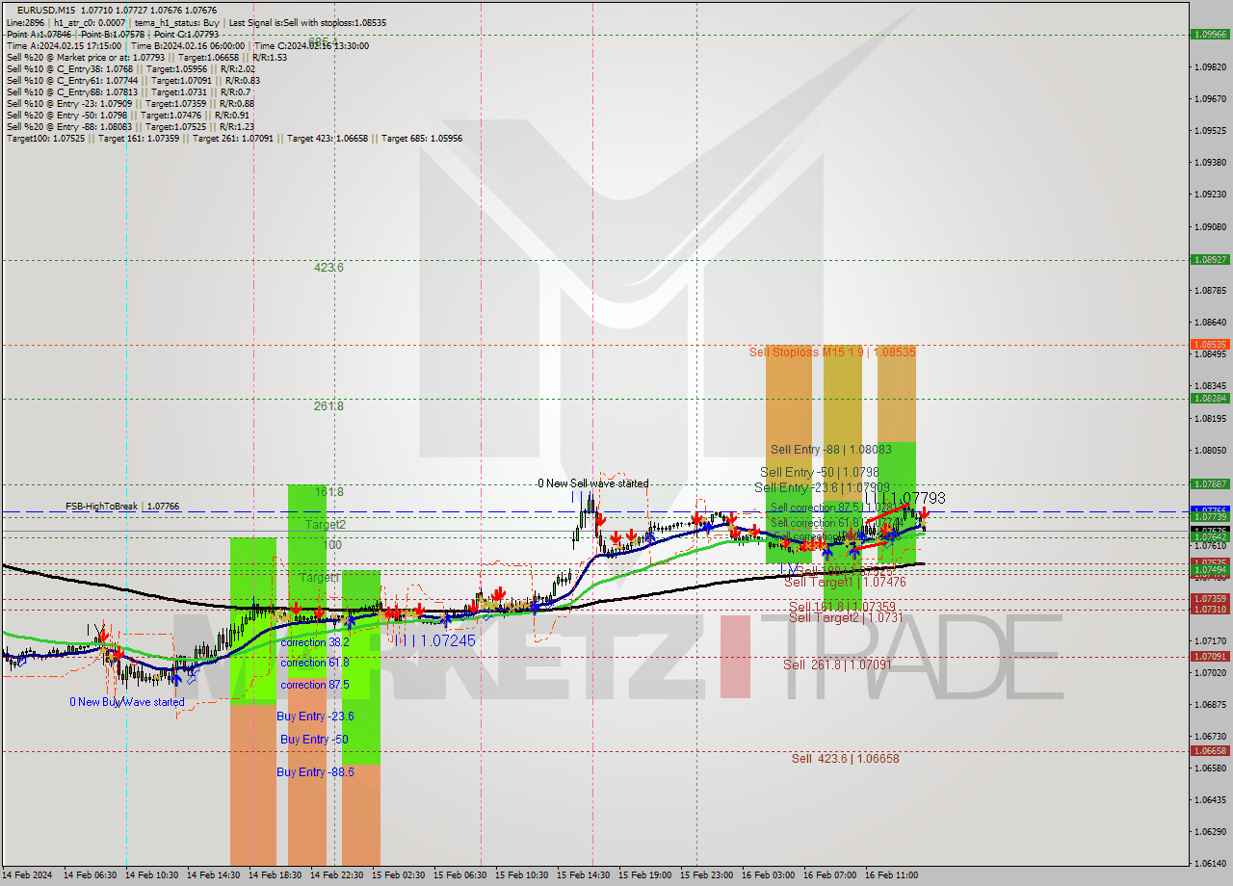Click '14 Feb 18:30' on the time axis
The height and width of the screenshot is (886, 1233).
pyautogui.click(x=275, y=875)
